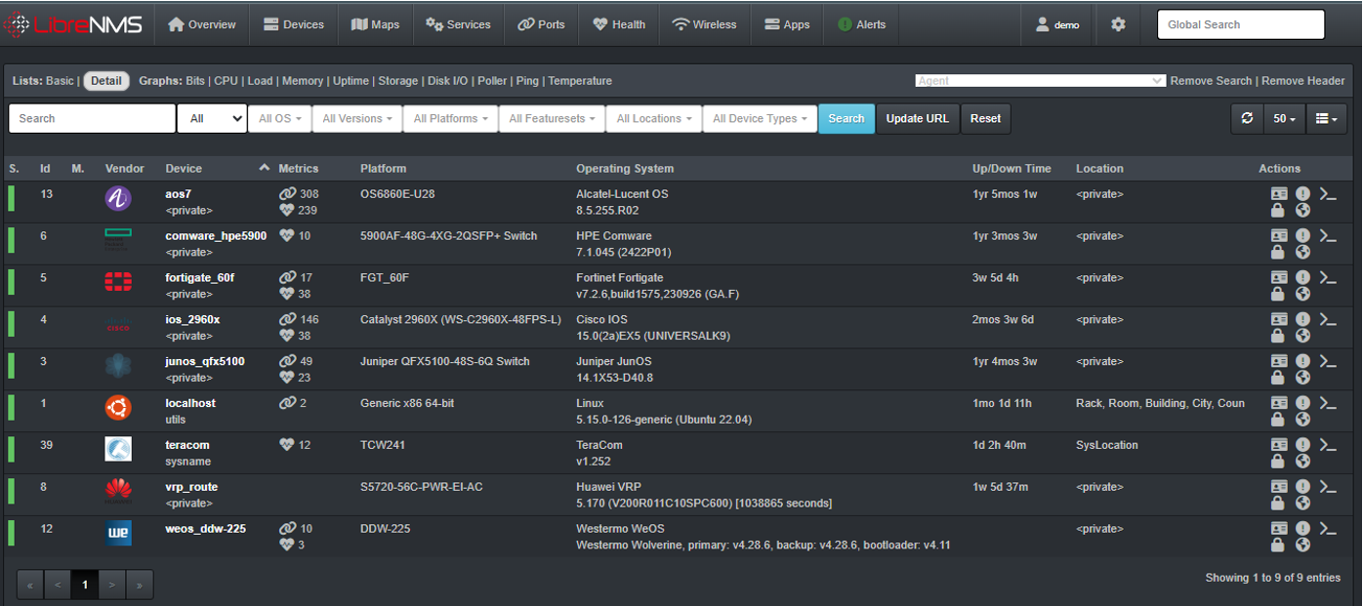
Task: Expand the All Platforms filter
Action: pos(450,118)
